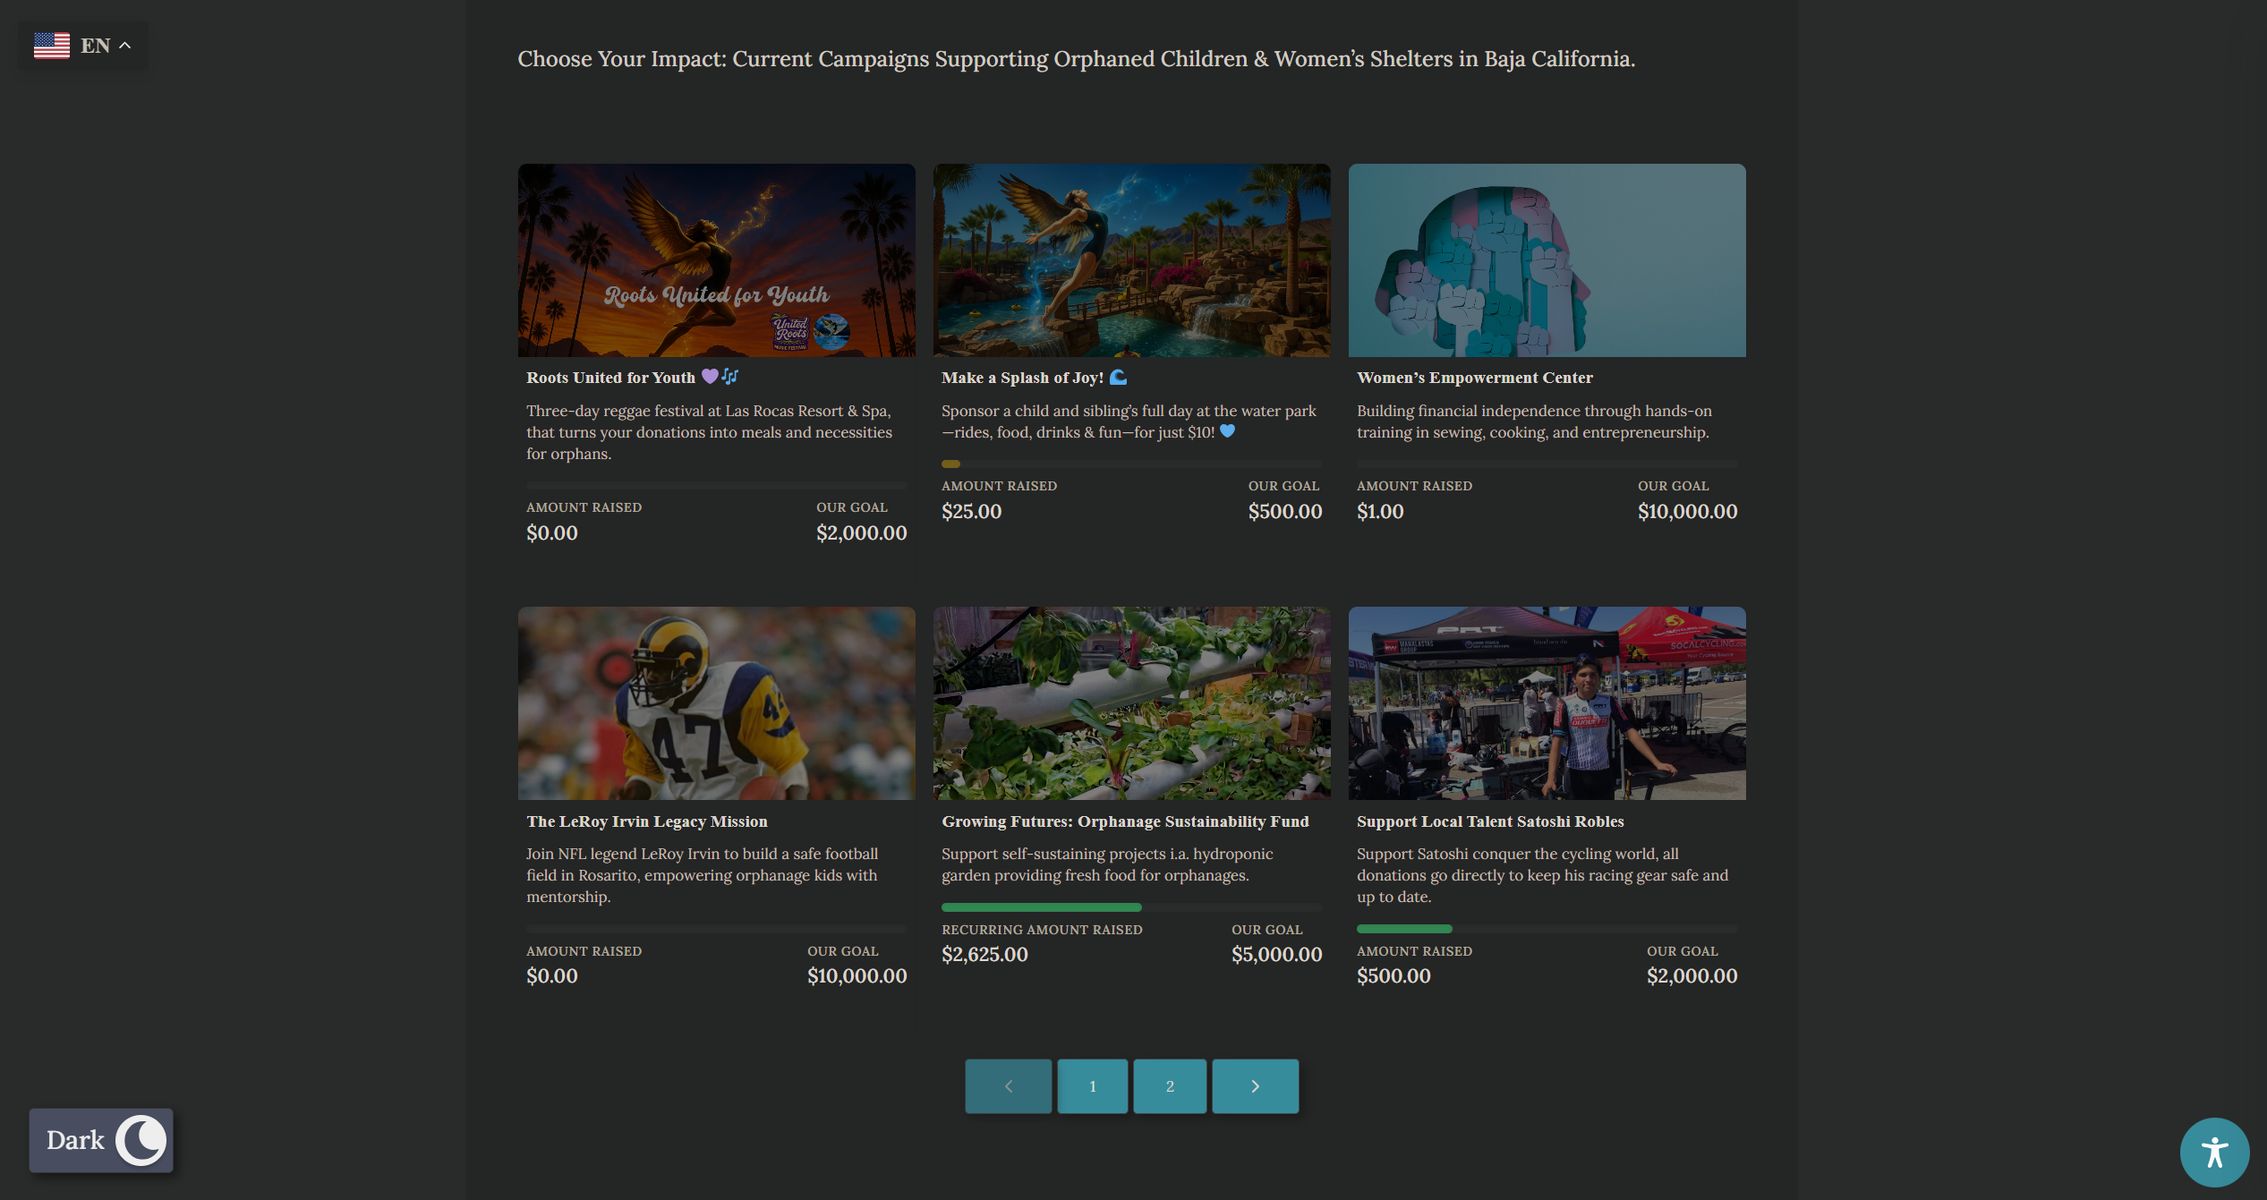The image size is (2267, 1200).
Task: Go to pagination page 2
Action: tap(1169, 1086)
